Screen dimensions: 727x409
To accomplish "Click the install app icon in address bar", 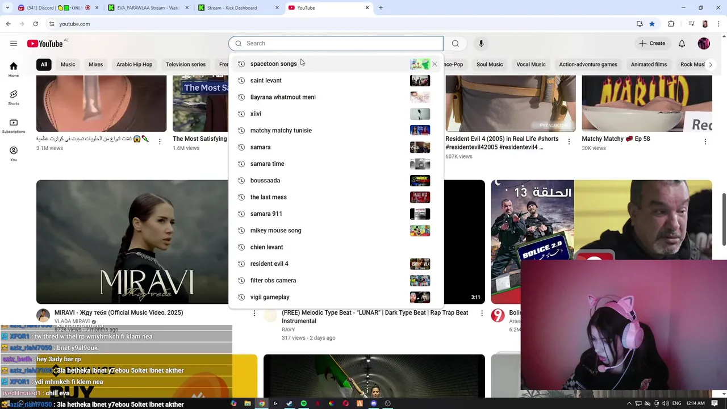I will (640, 24).
